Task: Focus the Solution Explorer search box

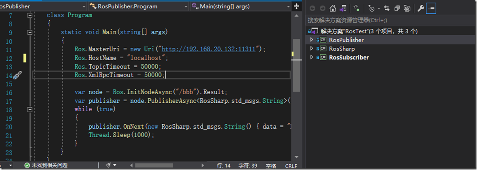Action: 391,20
